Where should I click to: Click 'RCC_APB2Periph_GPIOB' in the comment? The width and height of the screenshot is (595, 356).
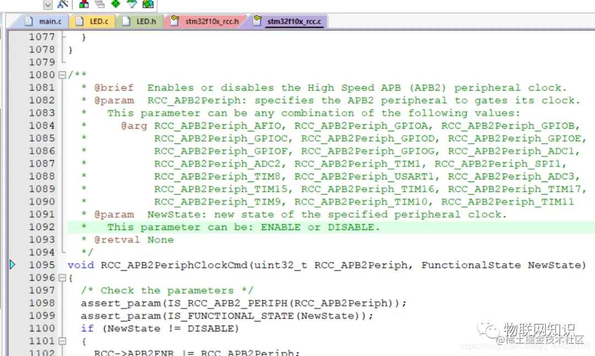[x=508, y=125]
